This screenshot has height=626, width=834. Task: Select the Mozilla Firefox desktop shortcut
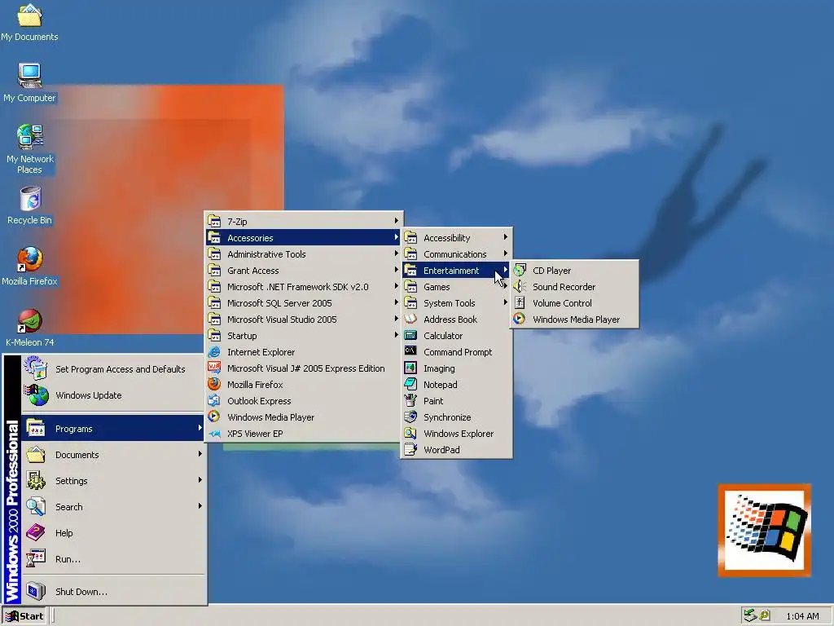coord(29,267)
